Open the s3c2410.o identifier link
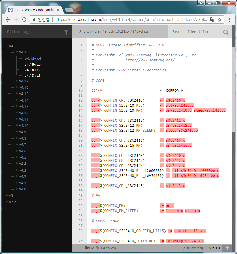The height and width of the screenshot is (254, 237). point(175,100)
